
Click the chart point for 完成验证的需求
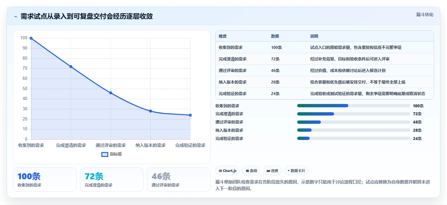(190, 115)
